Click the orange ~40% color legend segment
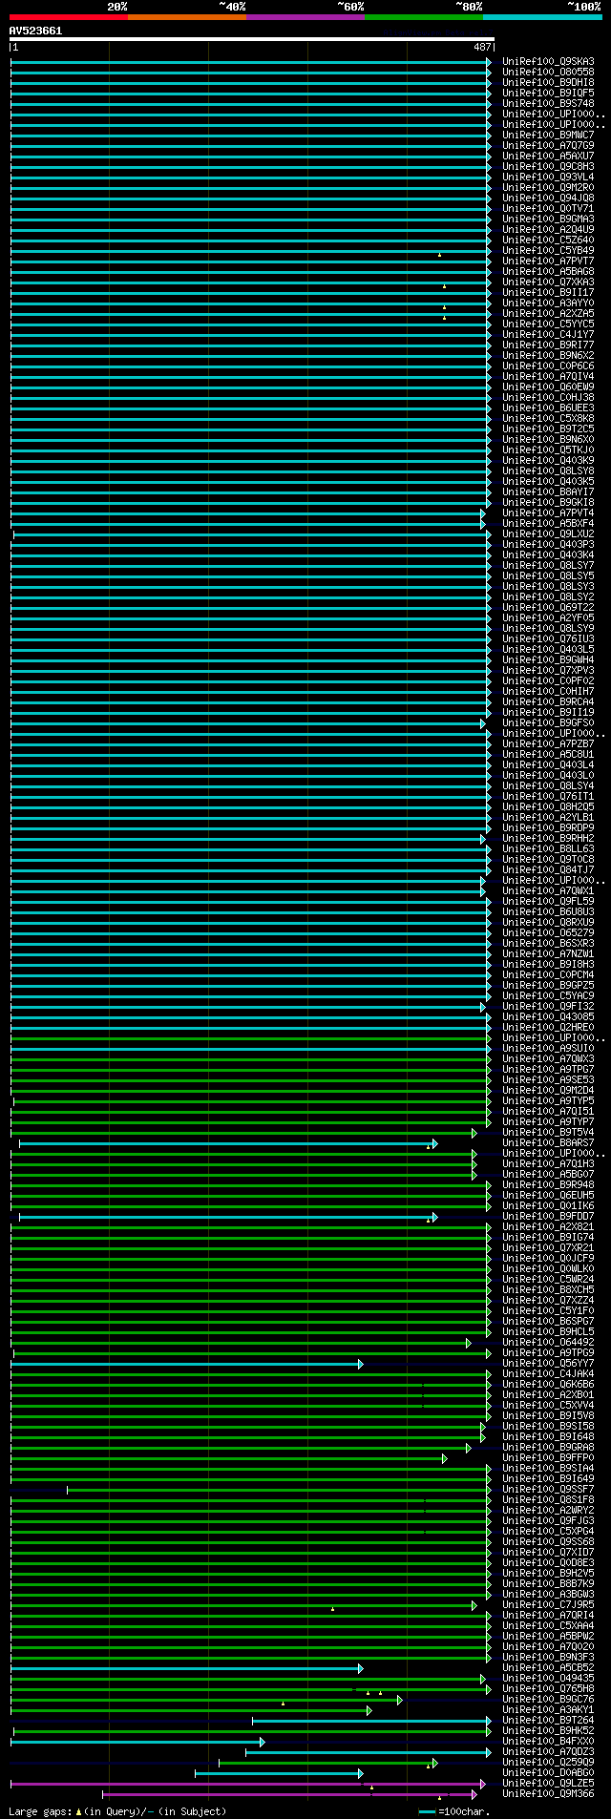 [186, 17]
